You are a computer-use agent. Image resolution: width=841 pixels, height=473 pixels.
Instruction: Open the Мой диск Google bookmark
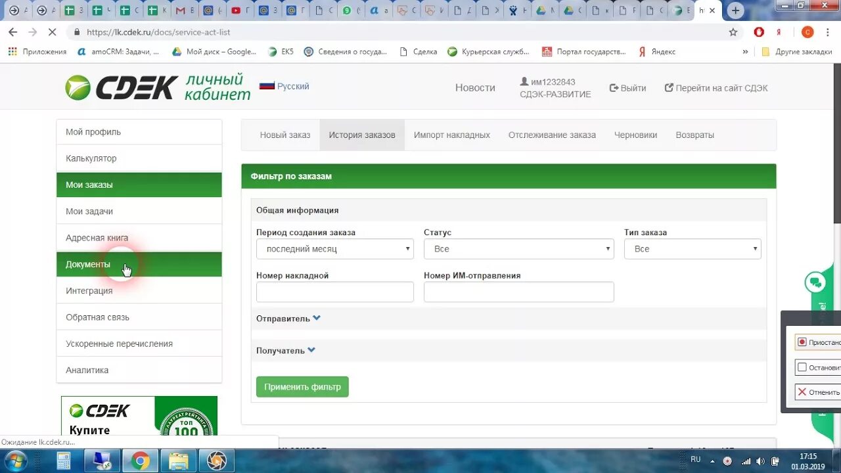point(214,51)
